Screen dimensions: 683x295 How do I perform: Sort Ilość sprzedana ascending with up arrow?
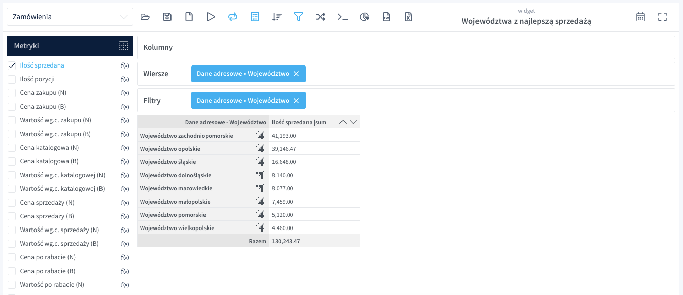pyautogui.click(x=343, y=122)
